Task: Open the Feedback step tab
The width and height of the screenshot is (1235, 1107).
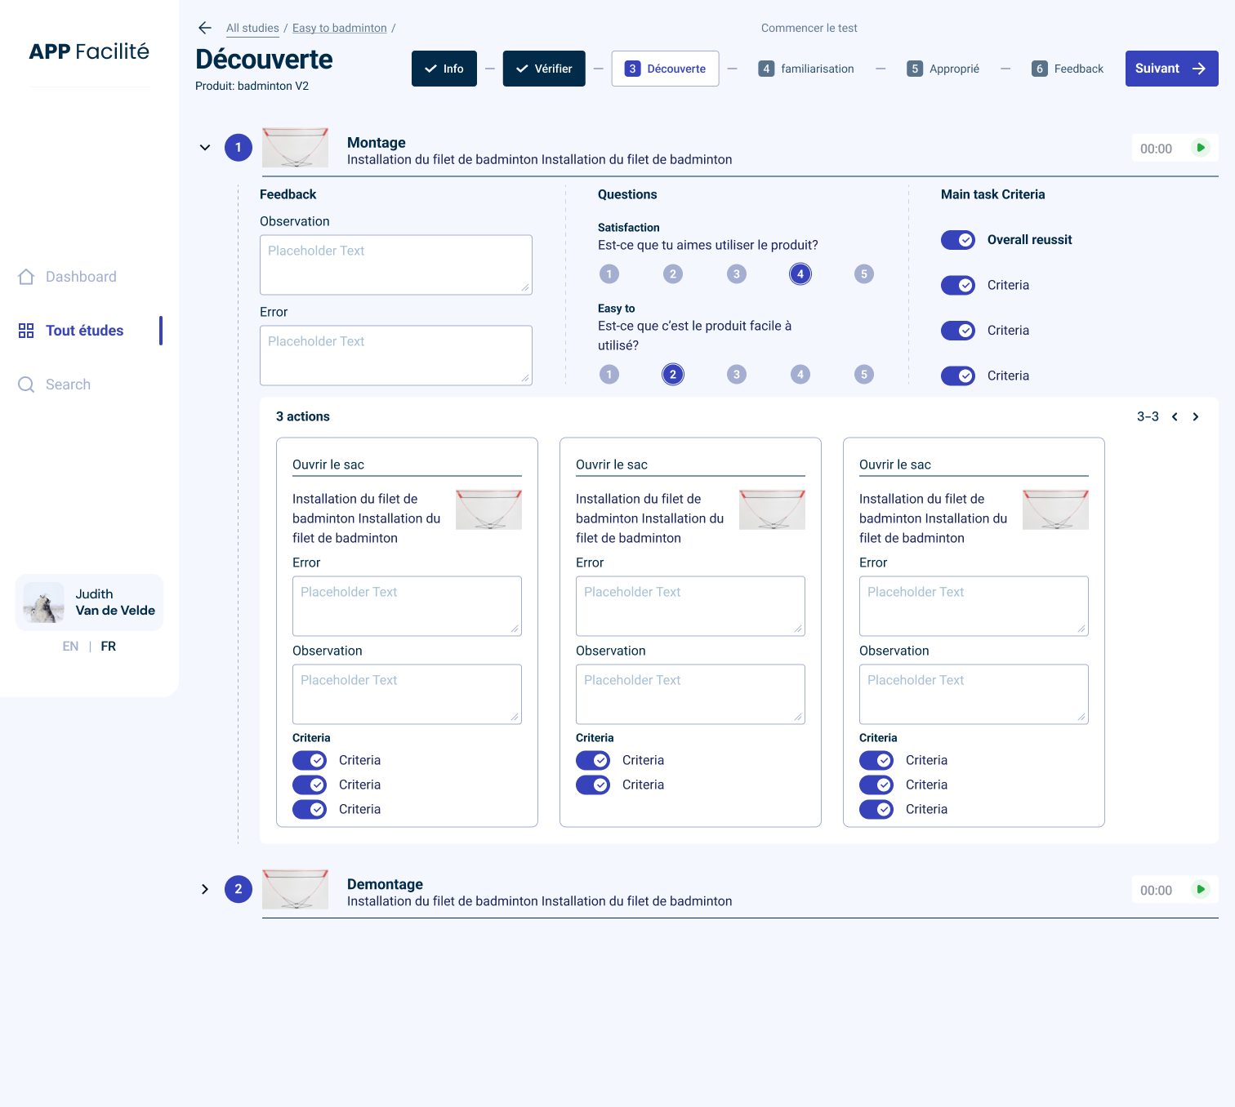Action: 1068,69
